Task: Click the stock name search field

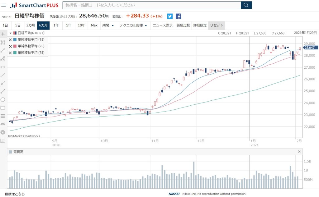Action: (151, 5)
